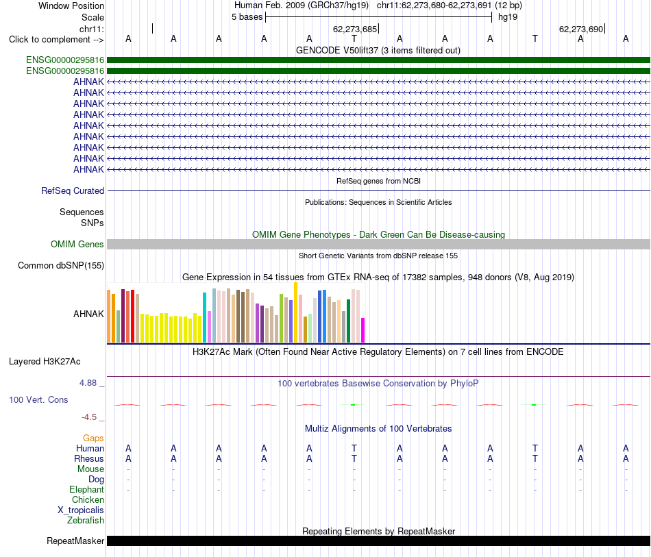Click the Elephant alignment row label

click(x=86, y=489)
